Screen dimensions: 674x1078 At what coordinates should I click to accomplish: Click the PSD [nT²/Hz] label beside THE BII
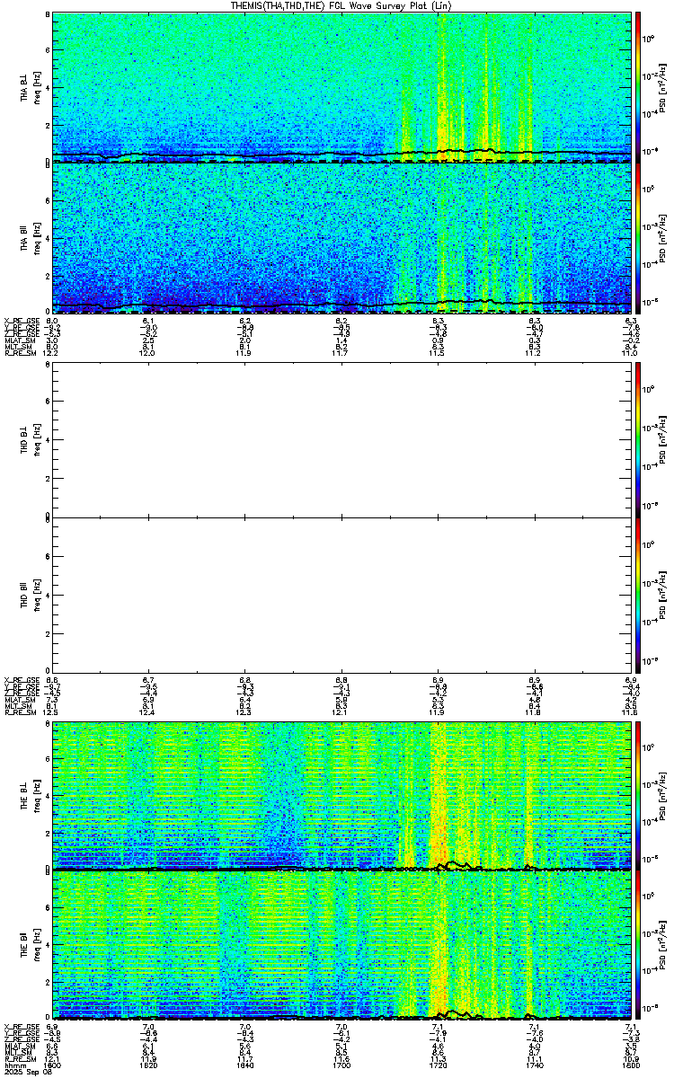(663, 946)
